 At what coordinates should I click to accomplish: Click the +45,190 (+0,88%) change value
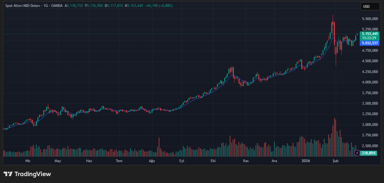pos(159,6)
